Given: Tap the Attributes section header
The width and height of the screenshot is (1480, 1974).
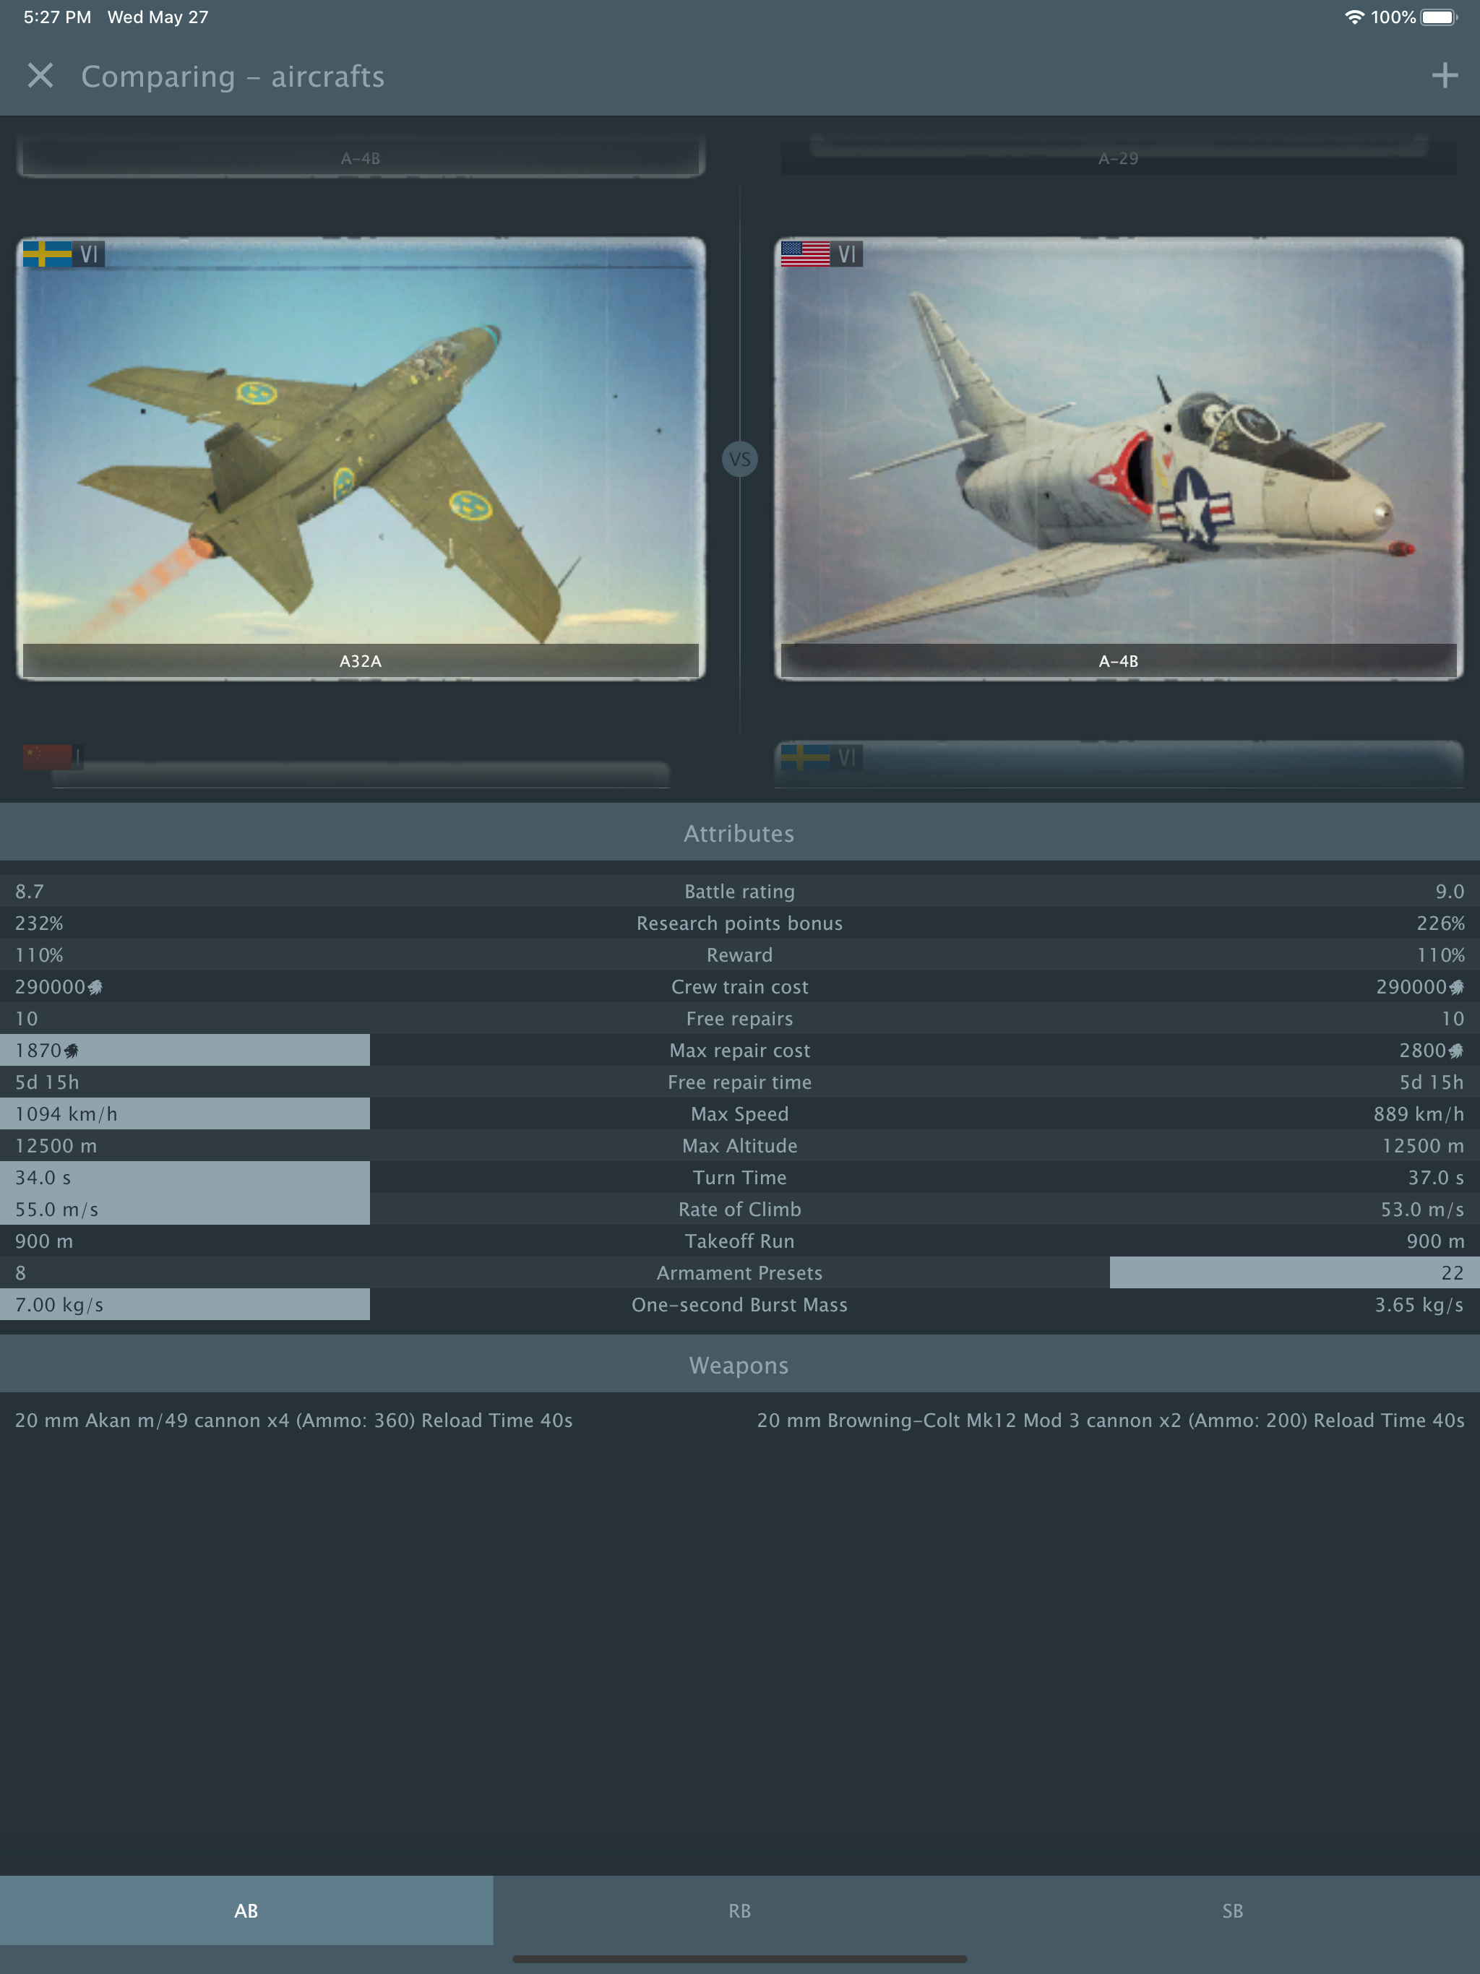Looking at the screenshot, I should [x=739, y=834].
